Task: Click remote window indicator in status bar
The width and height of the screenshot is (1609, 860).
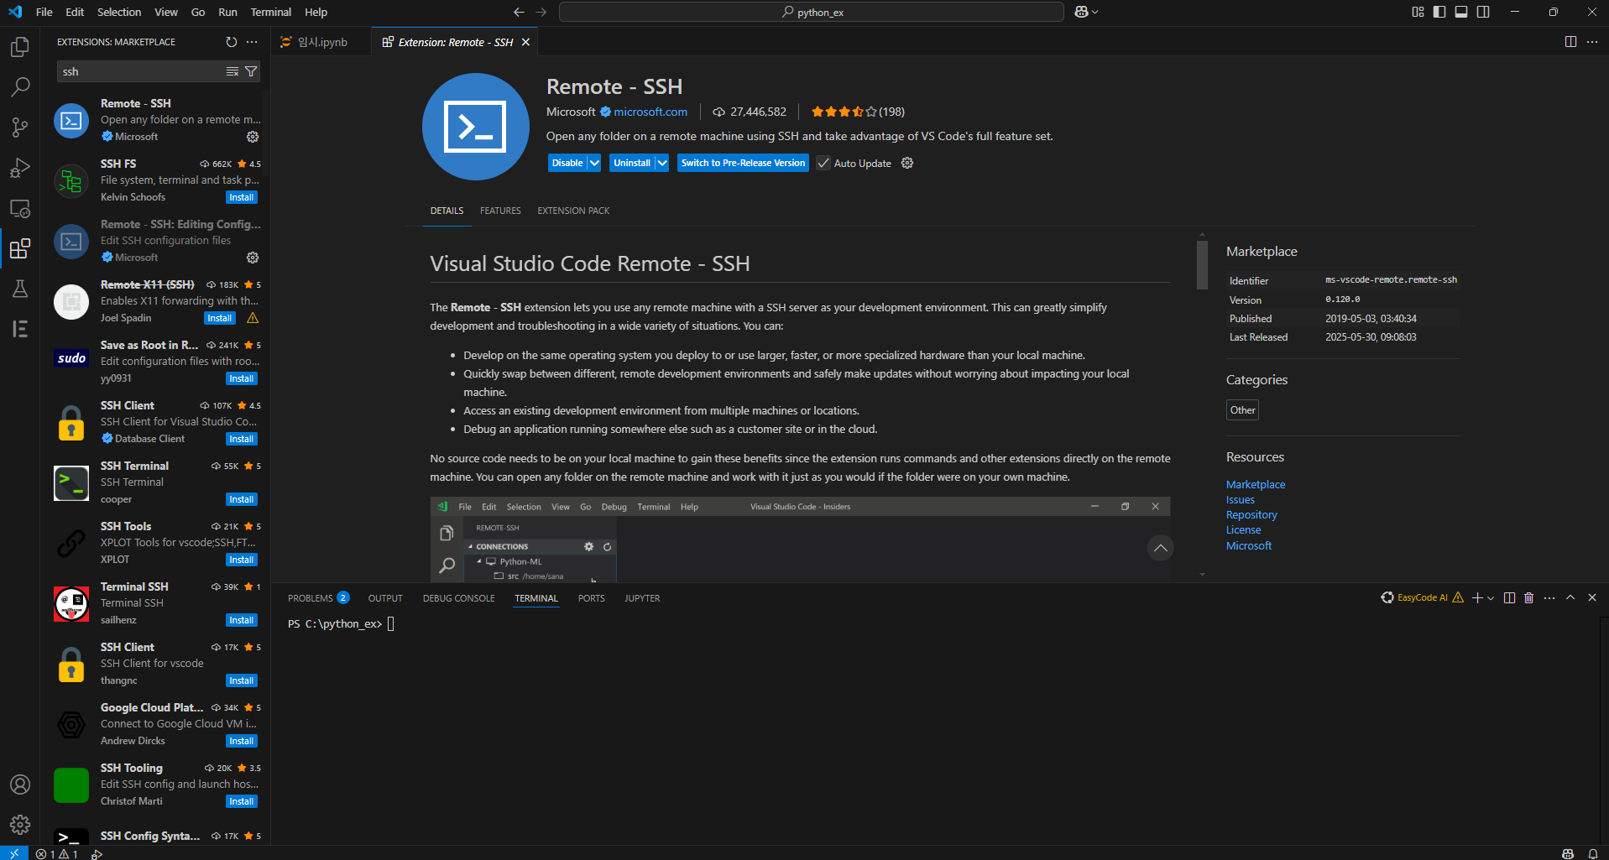Action: [14, 853]
